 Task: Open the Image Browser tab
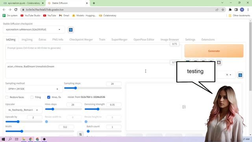(170, 39)
